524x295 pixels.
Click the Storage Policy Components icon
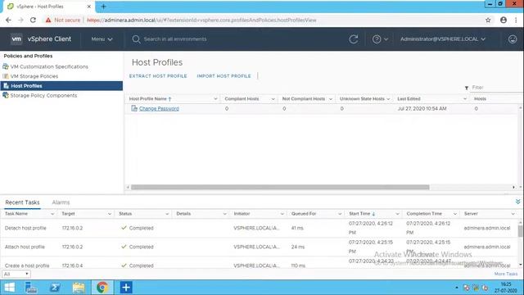6,95
